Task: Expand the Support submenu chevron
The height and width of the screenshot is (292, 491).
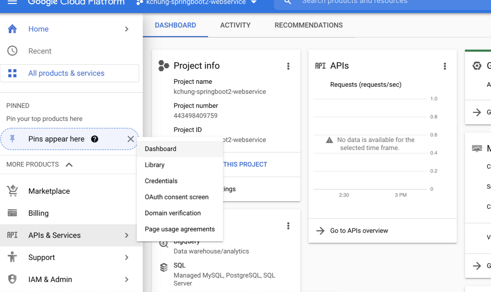Action: coord(127,257)
